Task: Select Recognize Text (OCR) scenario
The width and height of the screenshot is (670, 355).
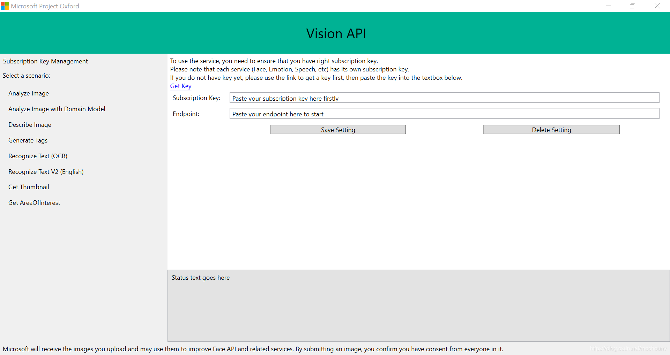Action: click(x=38, y=156)
